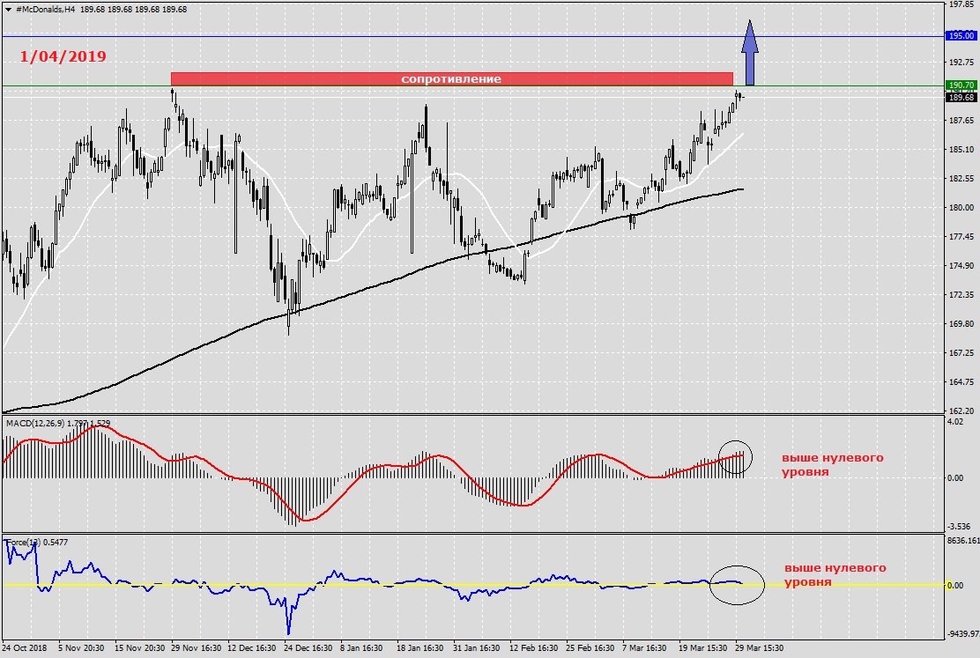Select MACD panel text выше нулевого уровня

832,465
